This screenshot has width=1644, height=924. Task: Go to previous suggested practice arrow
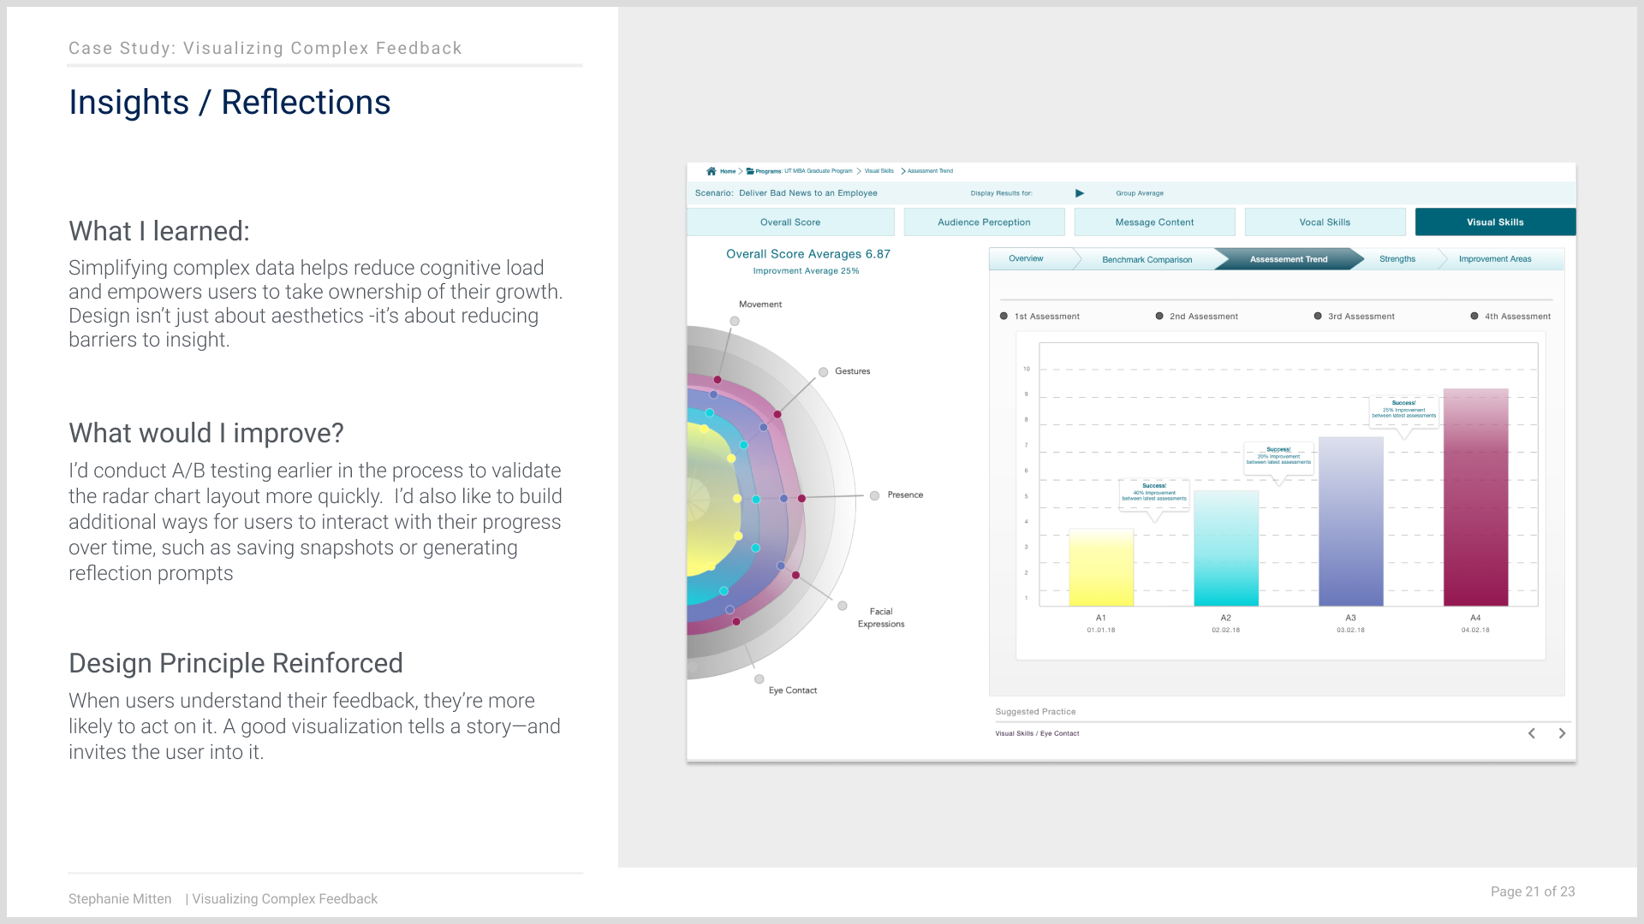pyautogui.click(x=1532, y=733)
